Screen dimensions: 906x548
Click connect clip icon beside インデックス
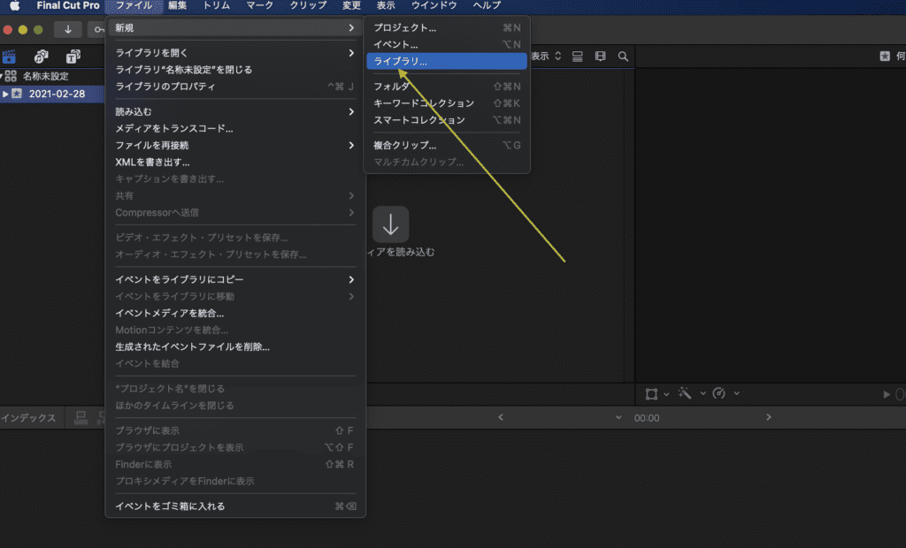pos(81,418)
